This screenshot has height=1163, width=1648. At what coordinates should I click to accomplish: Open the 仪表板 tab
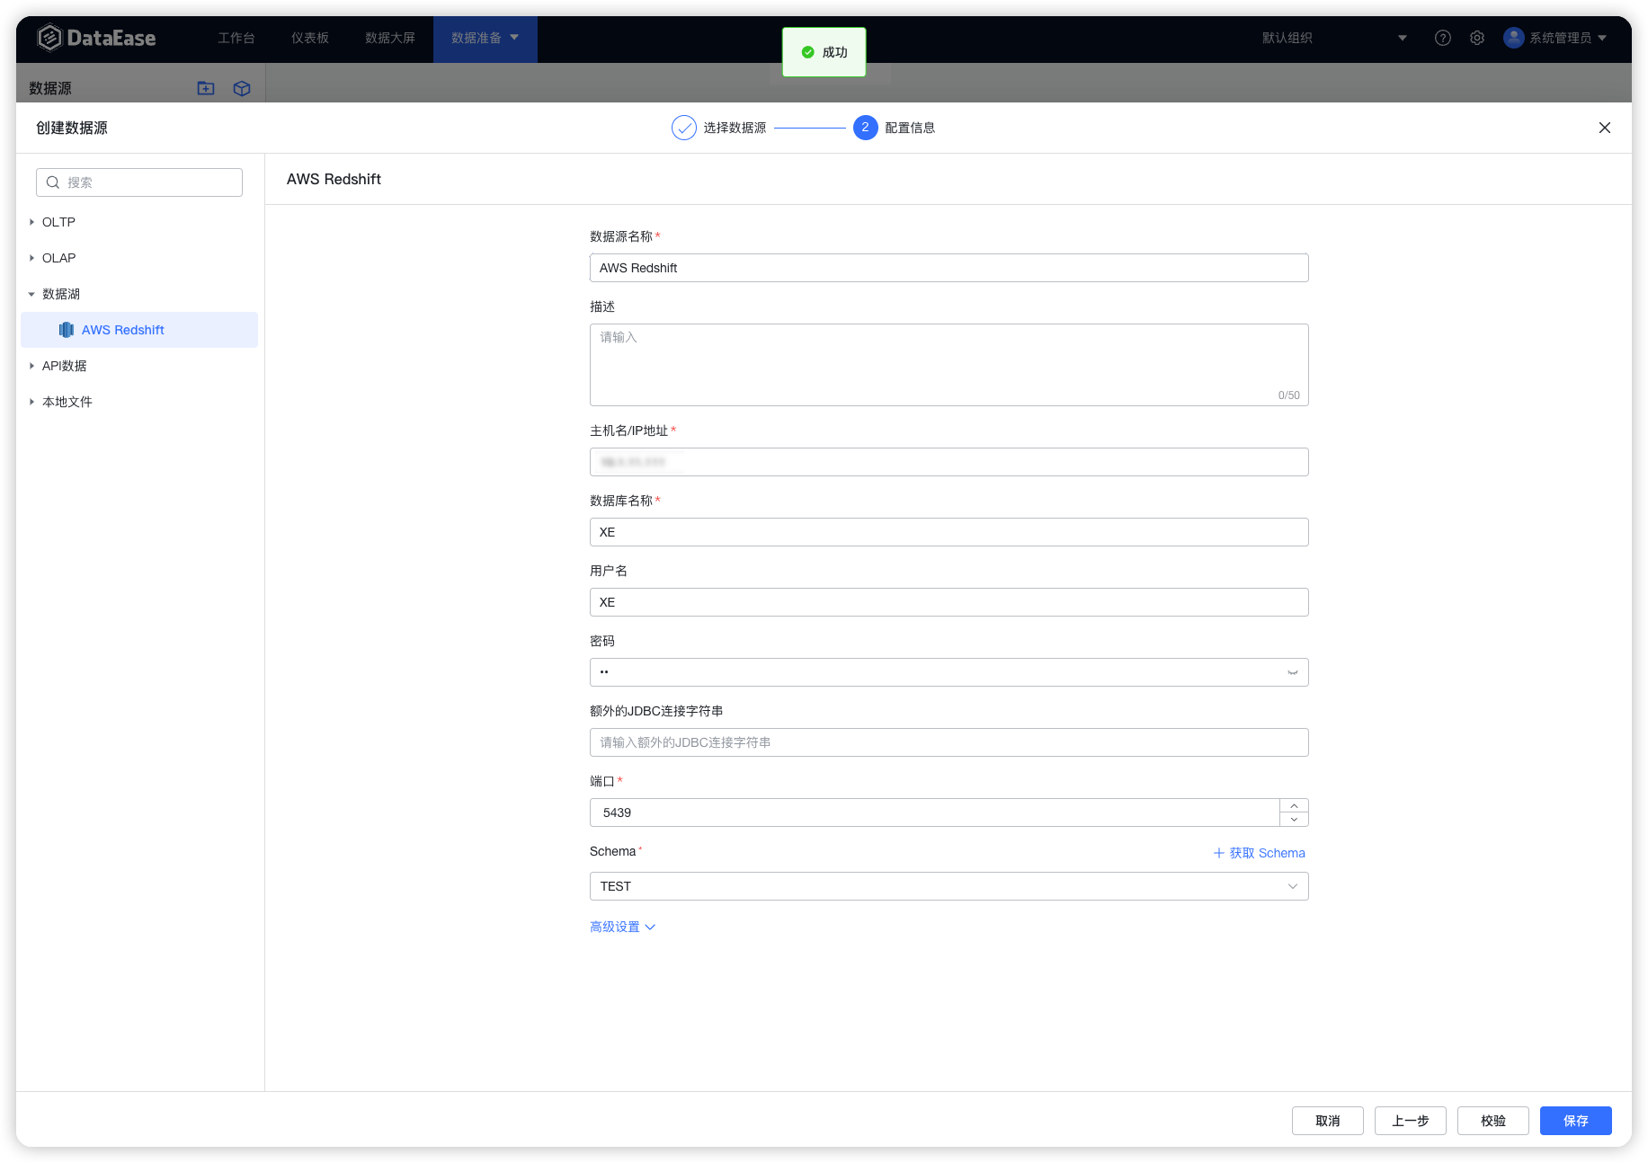click(310, 38)
